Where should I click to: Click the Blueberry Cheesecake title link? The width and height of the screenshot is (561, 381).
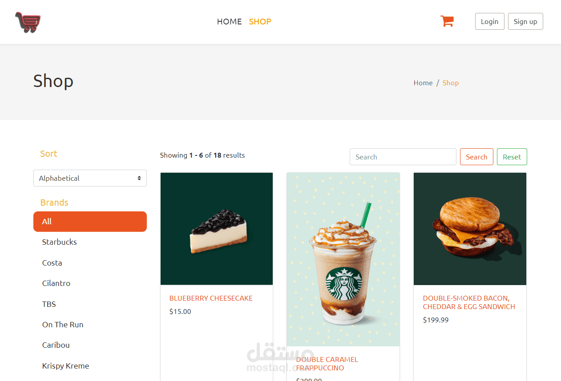coord(211,298)
